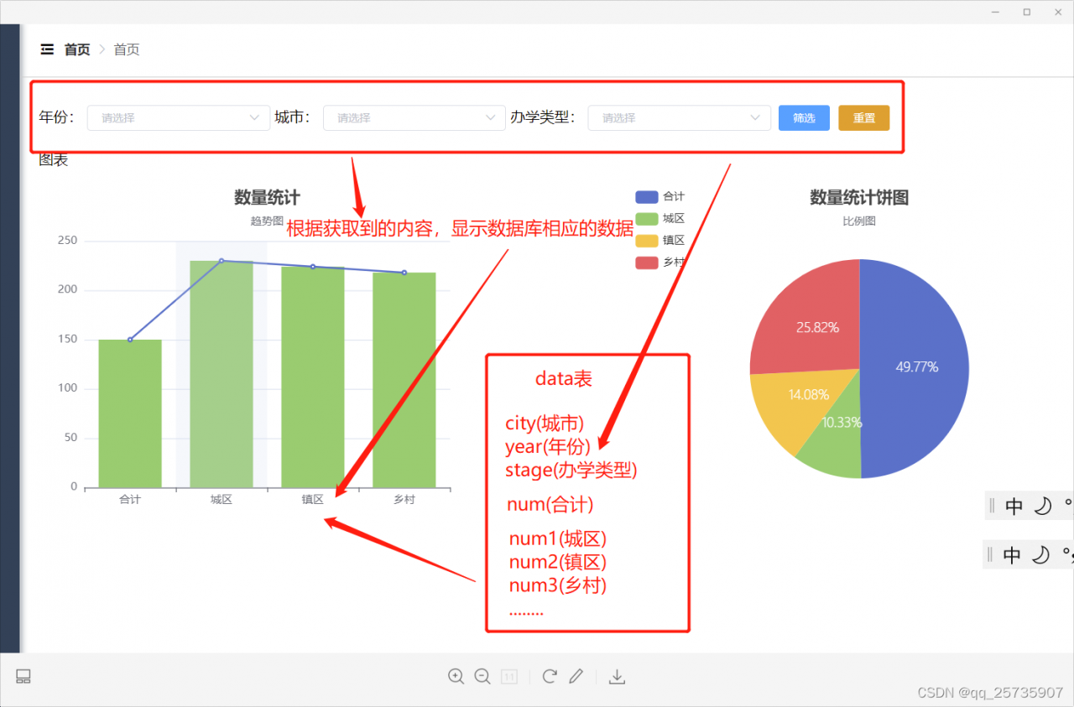Click the download save icon
Image resolution: width=1074 pixels, height=707 pixels.
point(617,676)
